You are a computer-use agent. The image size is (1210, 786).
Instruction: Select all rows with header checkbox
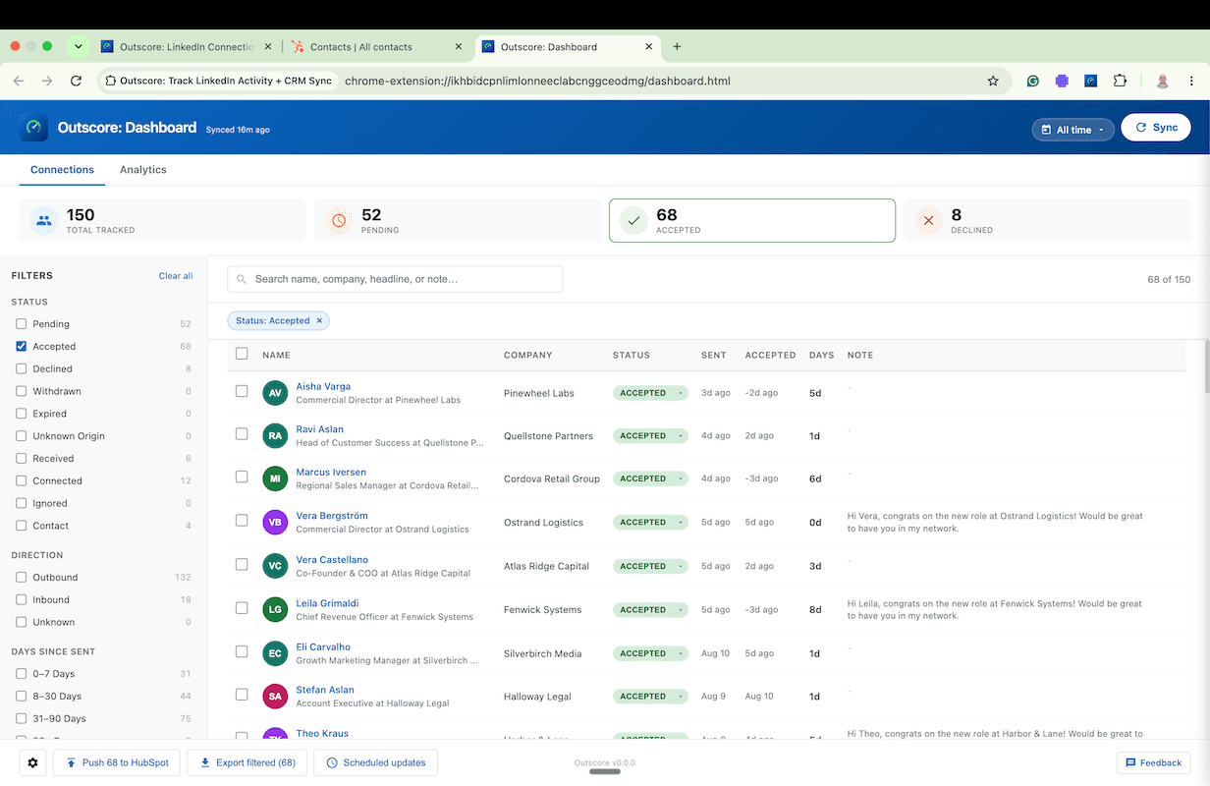(242, 354)
